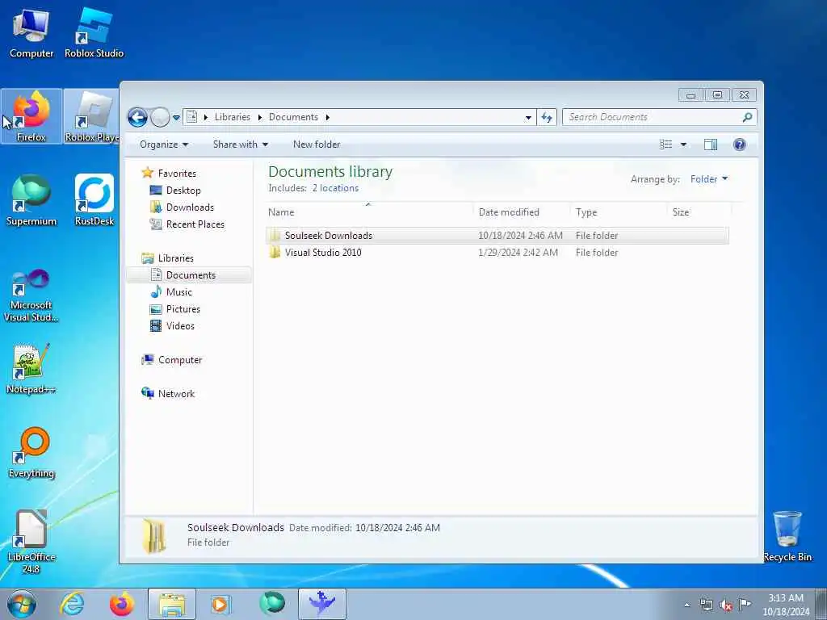Sort by the Name column header
The height and width of the screenshot is (620, 827).
tap(369, 212)
